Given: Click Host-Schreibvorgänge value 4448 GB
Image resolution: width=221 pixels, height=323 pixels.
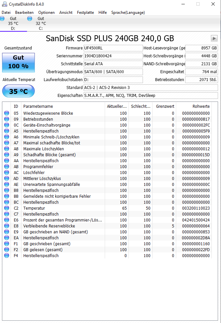Looking at the screenshot, I should pos(202,56).
